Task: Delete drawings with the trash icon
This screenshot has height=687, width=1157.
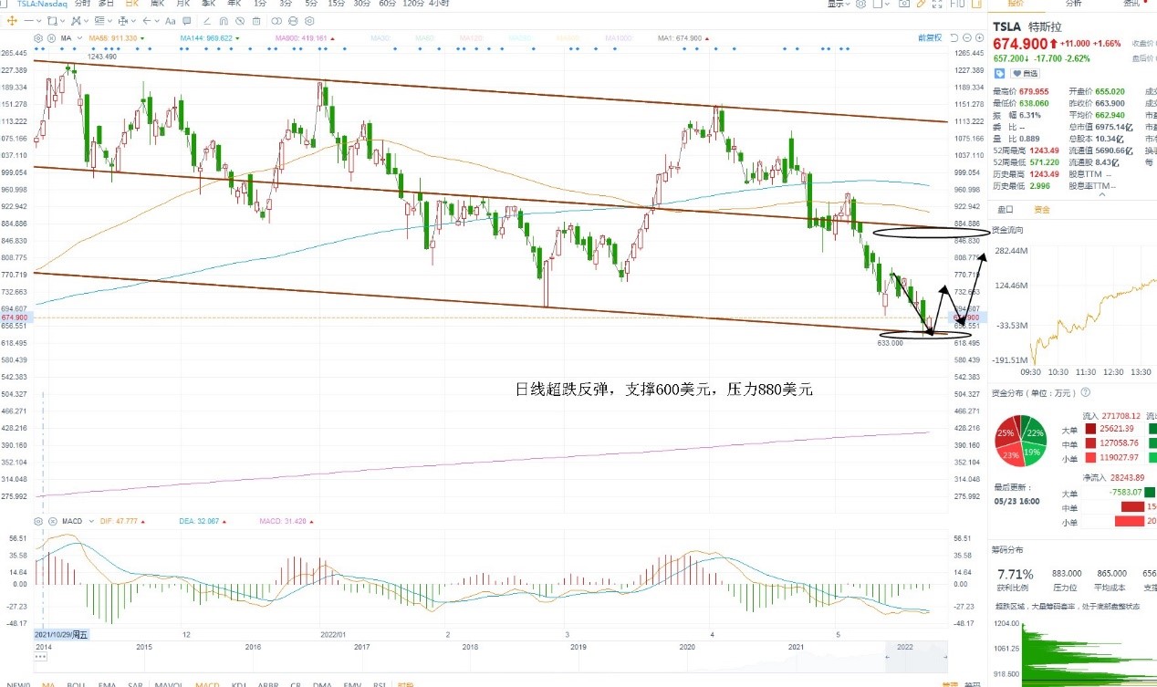Action: tap(256, 21)
